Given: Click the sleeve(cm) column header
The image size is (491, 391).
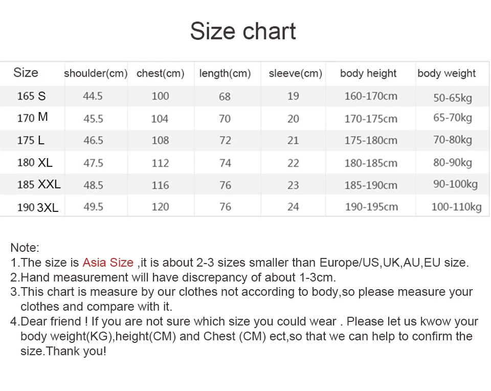Looking at the screenshot, I should [x=295, y=73].
